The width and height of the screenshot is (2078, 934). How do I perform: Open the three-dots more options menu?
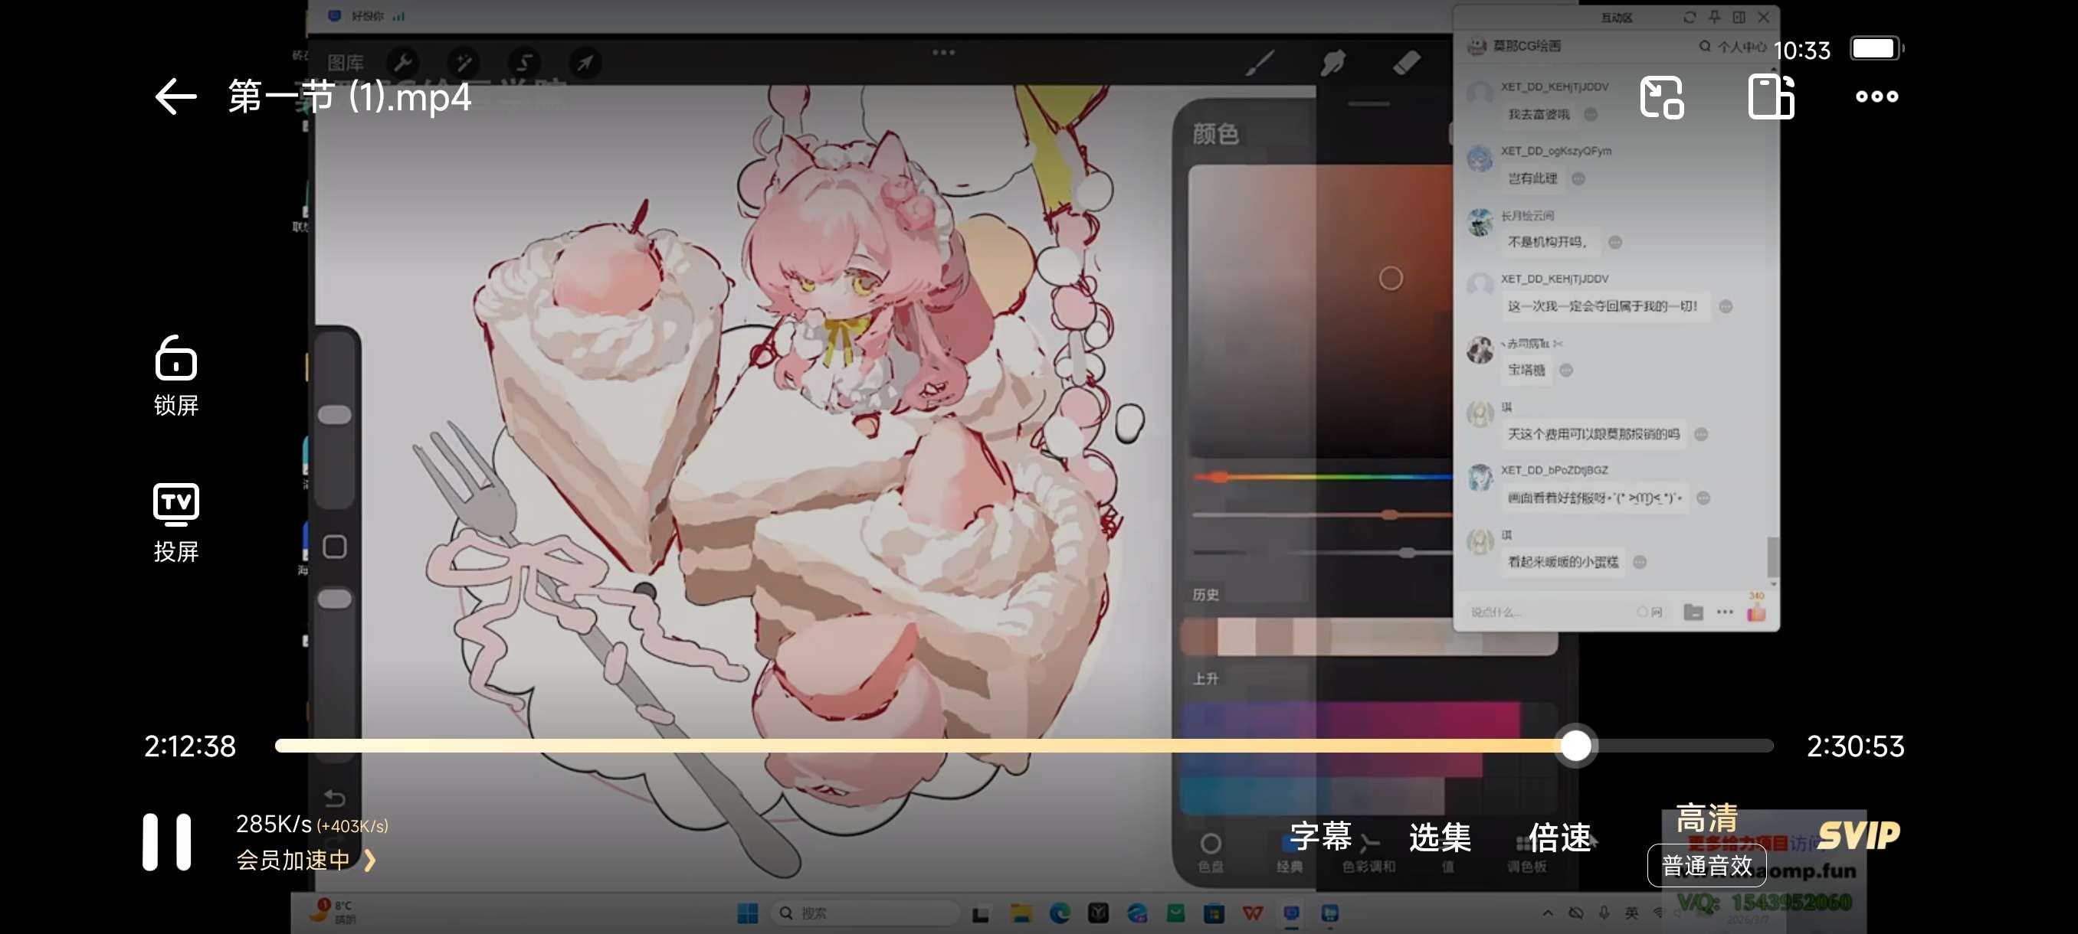tap(1876, 96)
